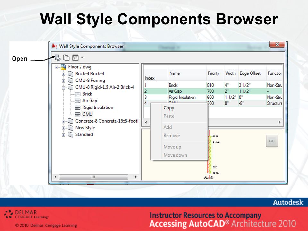Collapse the Floor 2.dwg tree node
The image size is (308, 231).
[56, 67]
